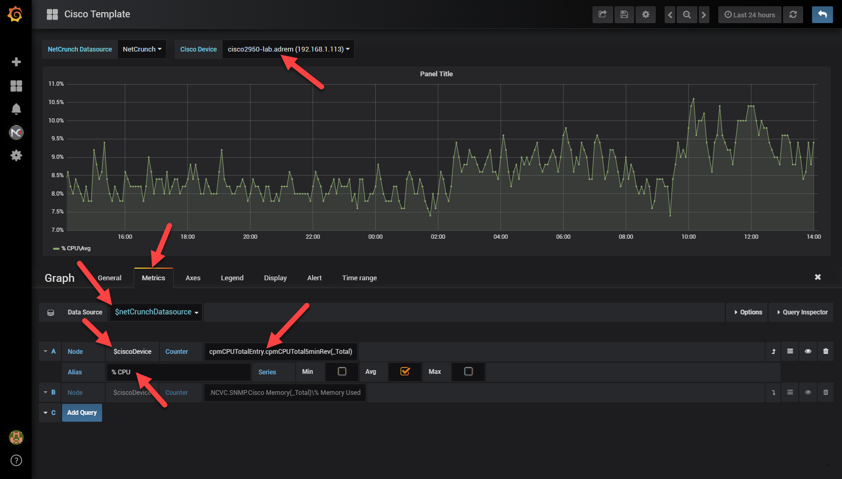Click the Add Query button
Viewport: 842px width, 479px height.
82,413
